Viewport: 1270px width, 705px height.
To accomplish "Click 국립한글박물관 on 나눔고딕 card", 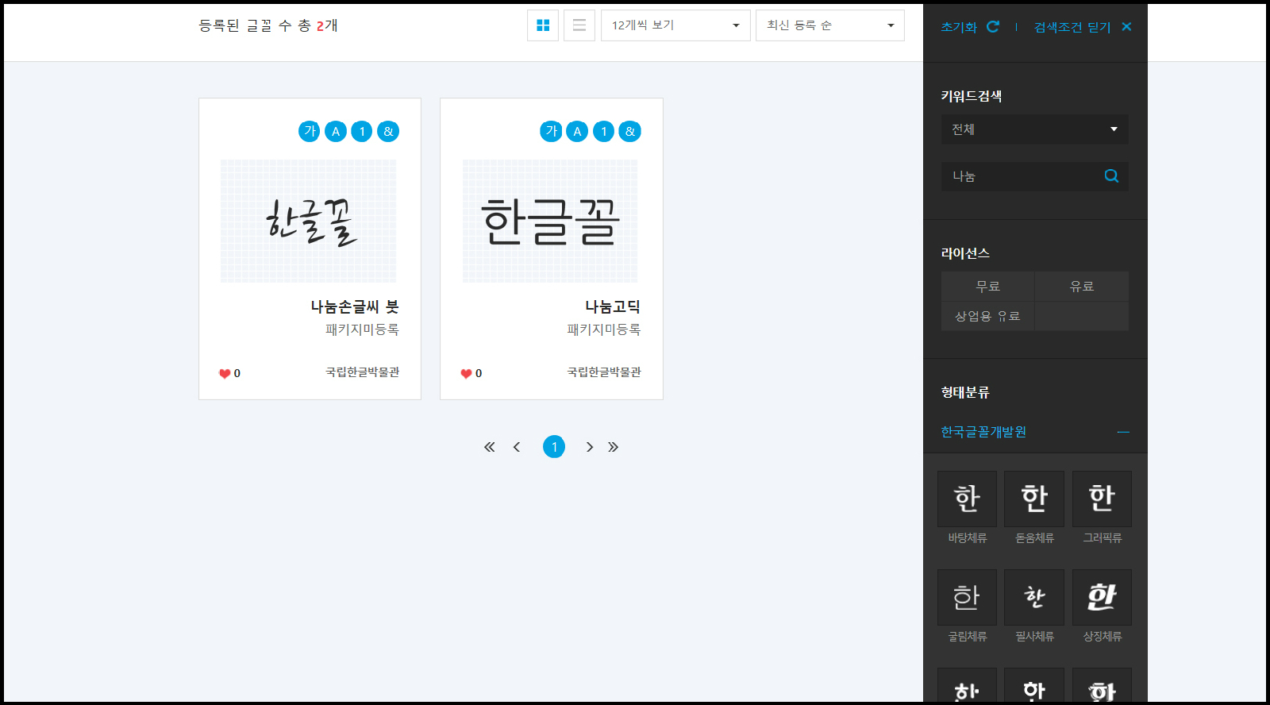I will click(x=604, y=372).
